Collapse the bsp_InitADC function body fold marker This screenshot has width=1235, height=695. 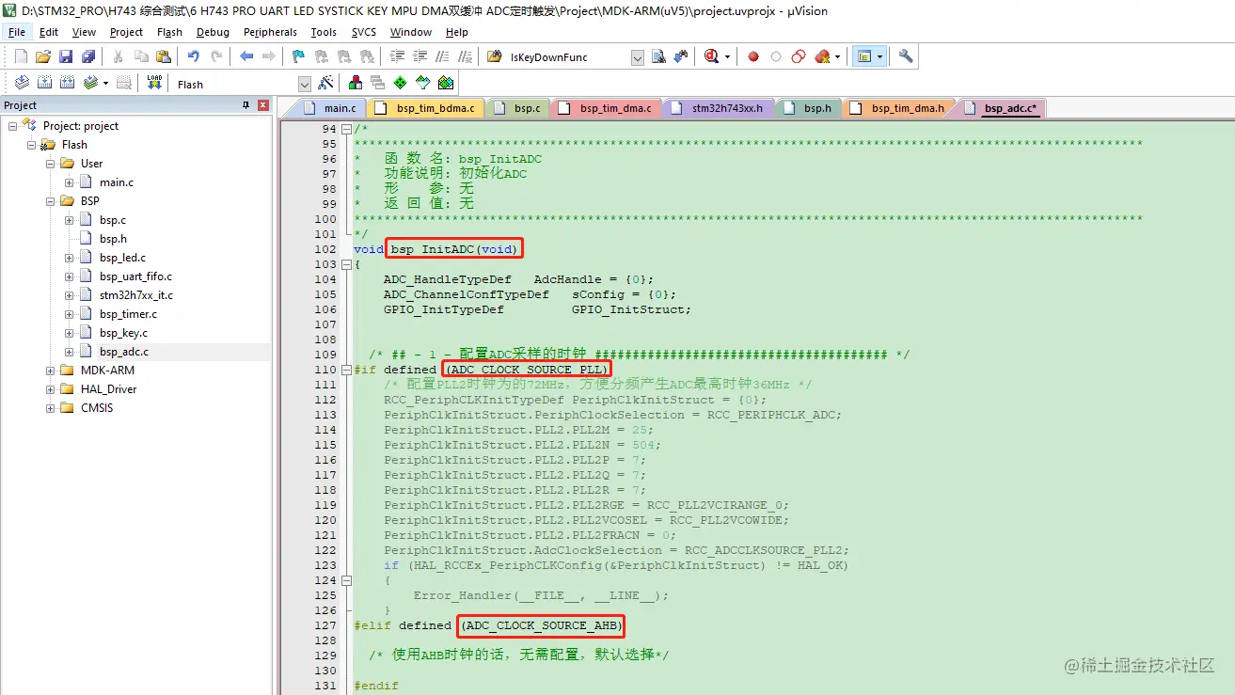pos(346,264)
